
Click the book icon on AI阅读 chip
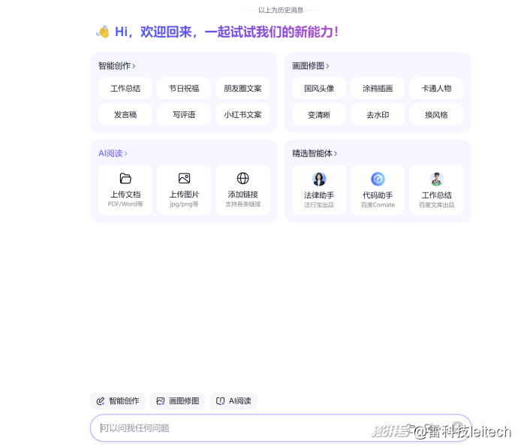220,401
